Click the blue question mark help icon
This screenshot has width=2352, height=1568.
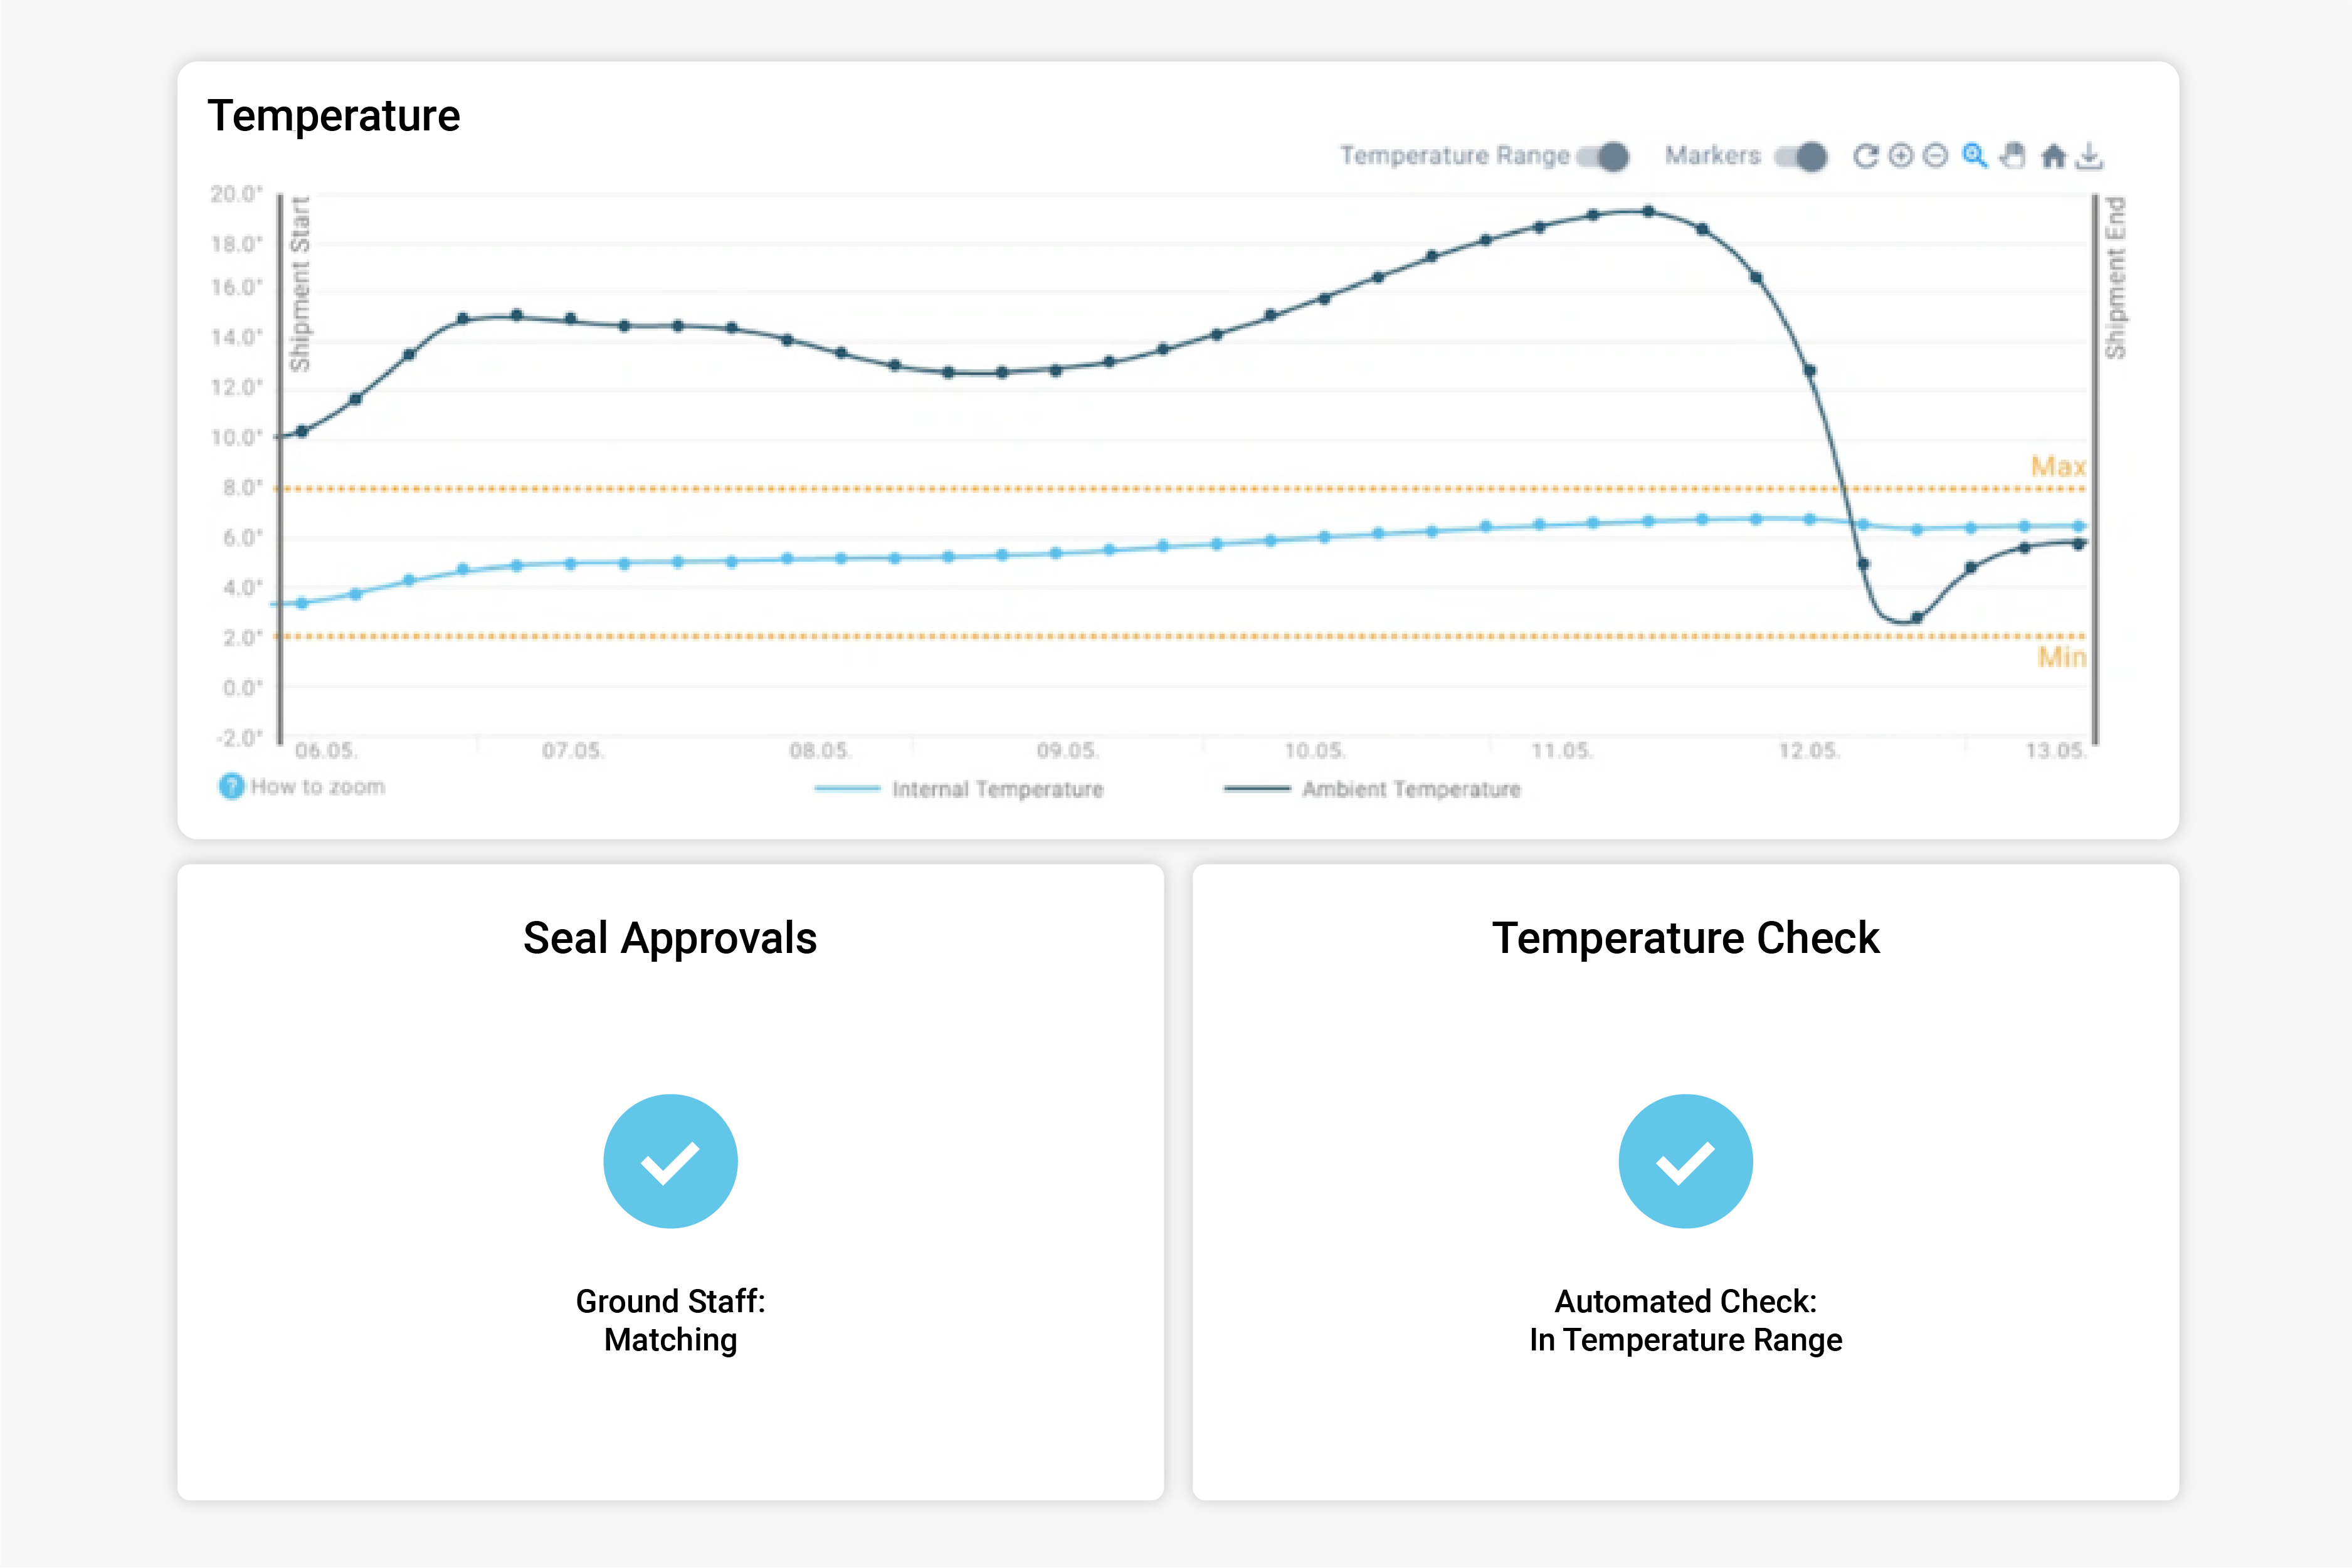coord(231,787)
